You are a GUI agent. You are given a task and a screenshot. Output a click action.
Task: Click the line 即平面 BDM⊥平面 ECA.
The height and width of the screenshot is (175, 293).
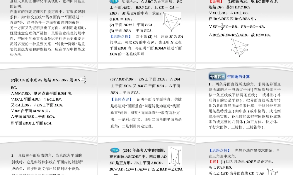tap(32, 123)
